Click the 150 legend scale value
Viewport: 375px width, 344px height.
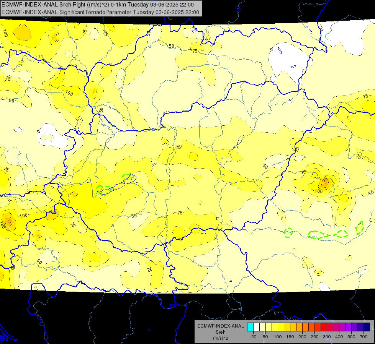(290, 337)
